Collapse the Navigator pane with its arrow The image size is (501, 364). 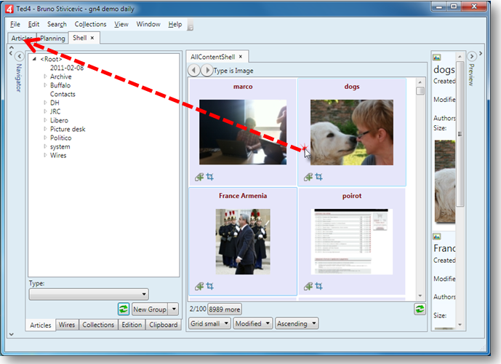click(x=19, y=57)
